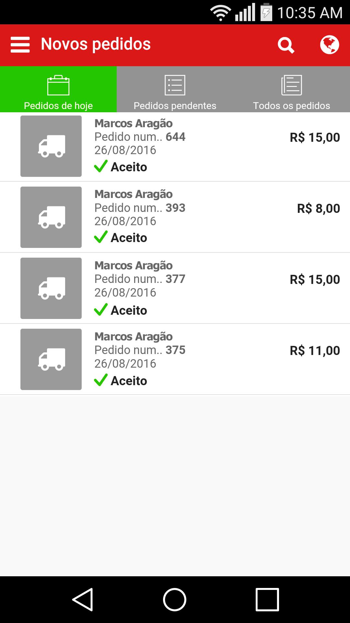Select the R$ 15,00 price on order 377
The image size is (350, 623).
pos(315,279)
